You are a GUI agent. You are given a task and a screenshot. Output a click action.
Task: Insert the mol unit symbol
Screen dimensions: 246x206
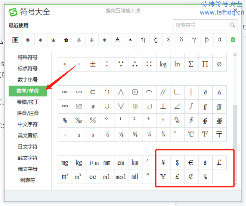coord(121,177)
